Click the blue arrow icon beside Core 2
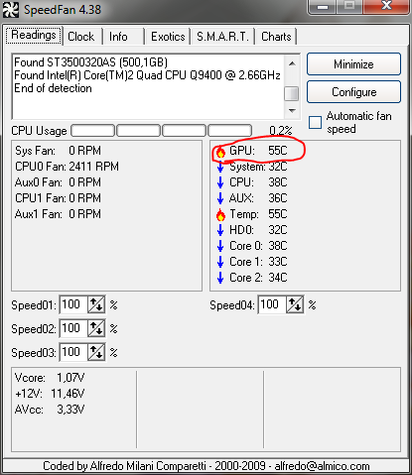Image resolution: width=412 pixels, height=475 pixels. 220,278
